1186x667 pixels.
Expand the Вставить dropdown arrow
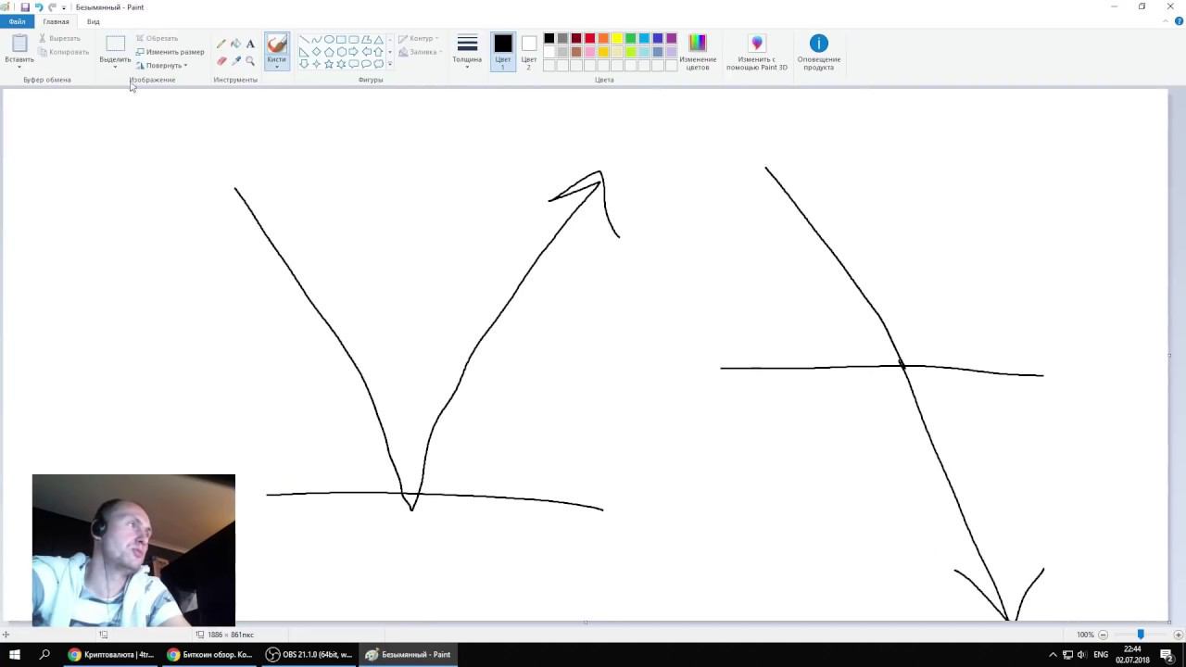click(x=19, y=67)
